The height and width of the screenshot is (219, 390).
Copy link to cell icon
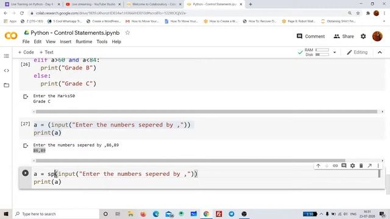(x=335, y=165)
